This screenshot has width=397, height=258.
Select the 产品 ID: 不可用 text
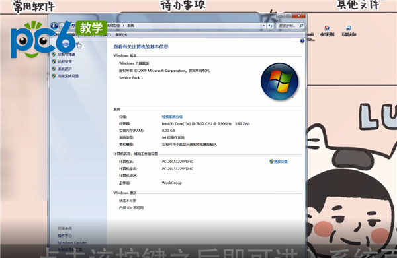[x=131, y=207]
